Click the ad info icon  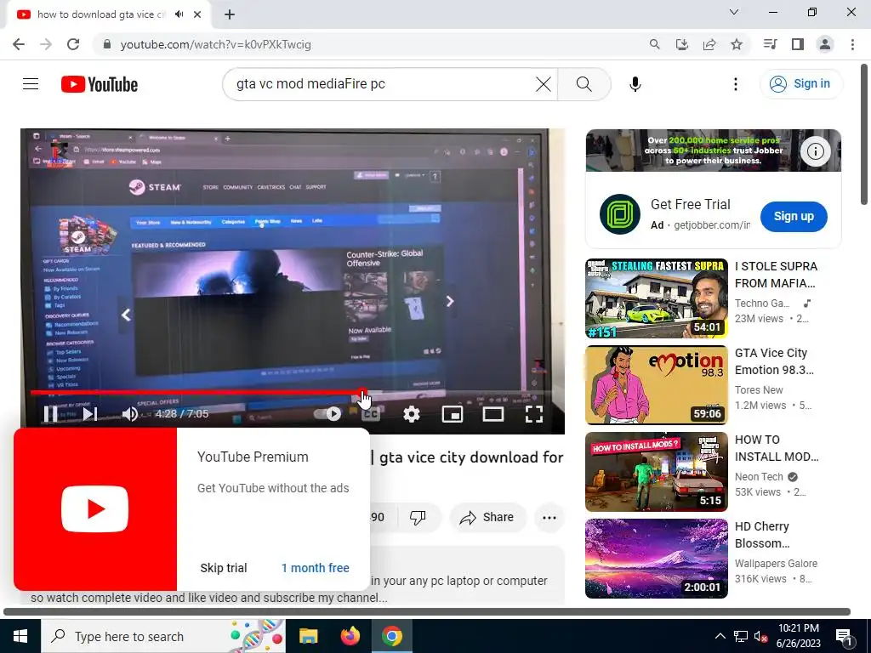[815, 151]
